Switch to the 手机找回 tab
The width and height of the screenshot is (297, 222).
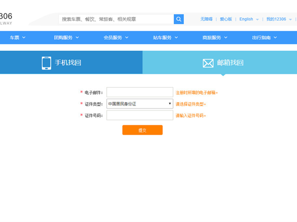pyautogui.click(x=71, y=63)
